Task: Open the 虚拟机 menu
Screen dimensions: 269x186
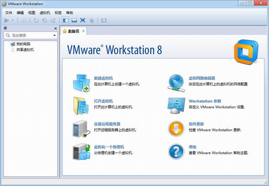Action: (45, 13)
